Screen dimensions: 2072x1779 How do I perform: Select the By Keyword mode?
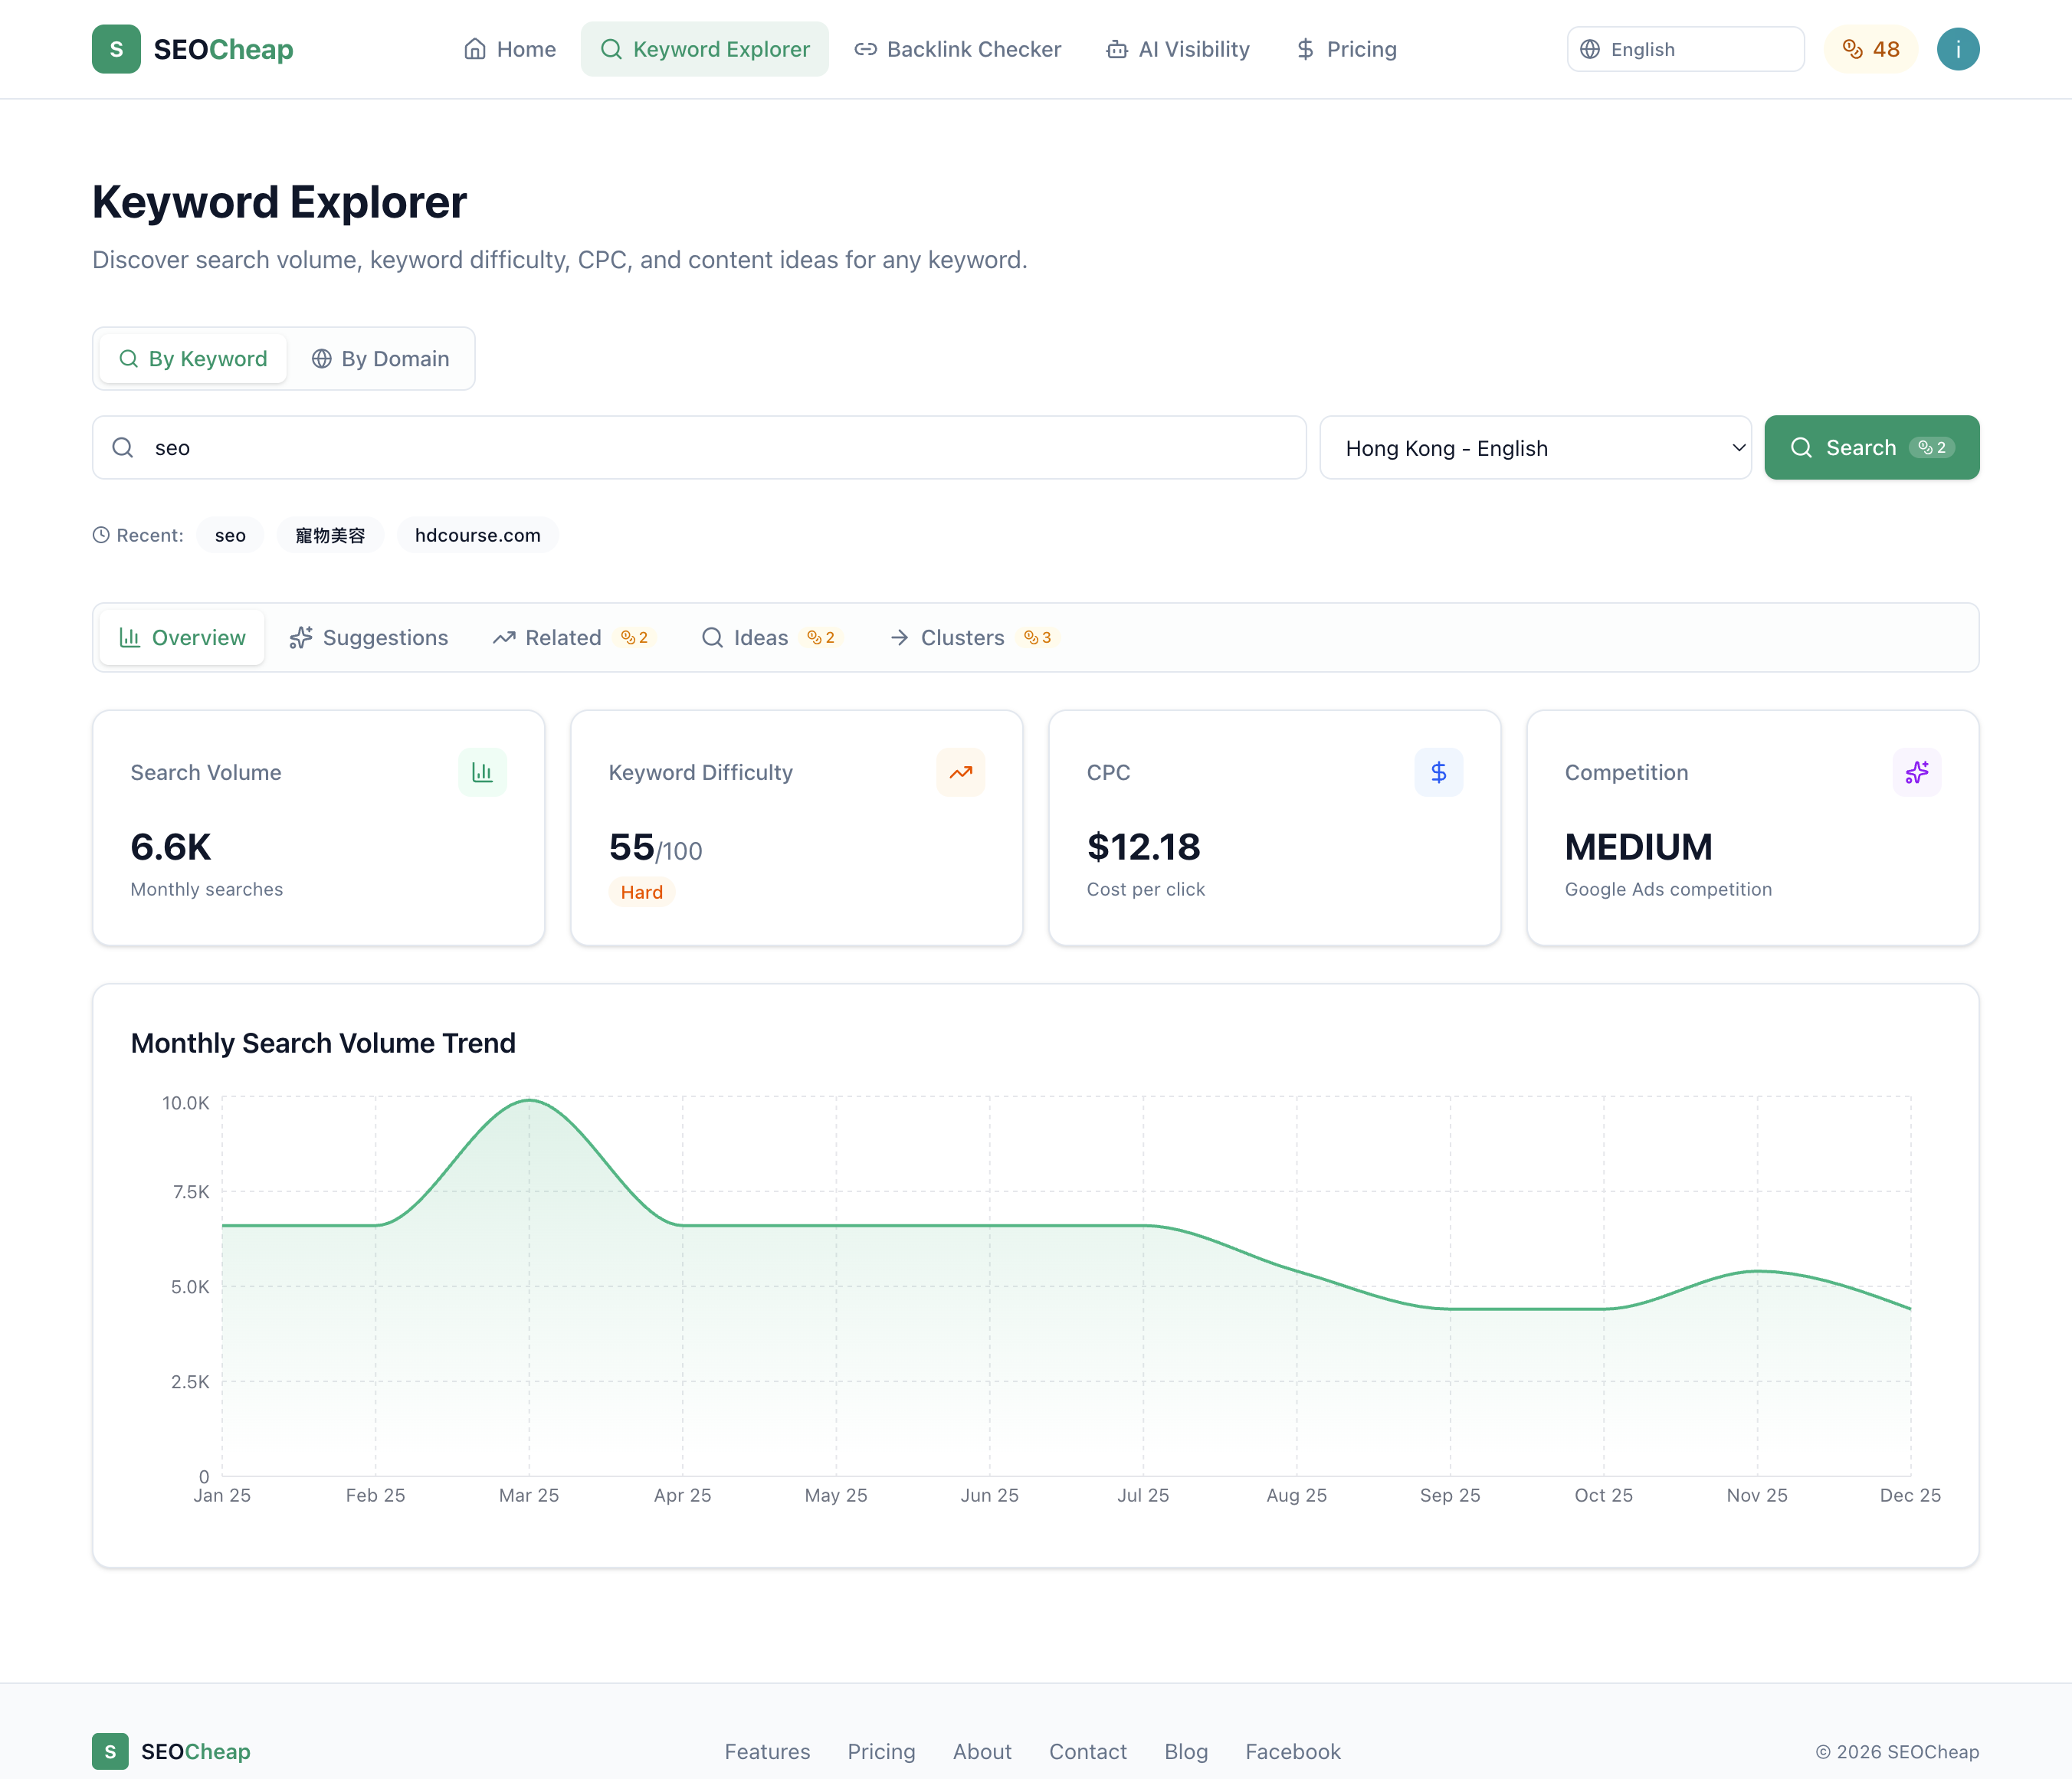coord(192,358)
